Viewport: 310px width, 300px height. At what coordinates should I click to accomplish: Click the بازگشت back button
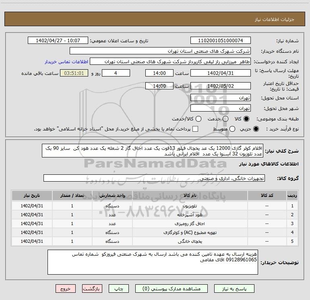point(92,289)
